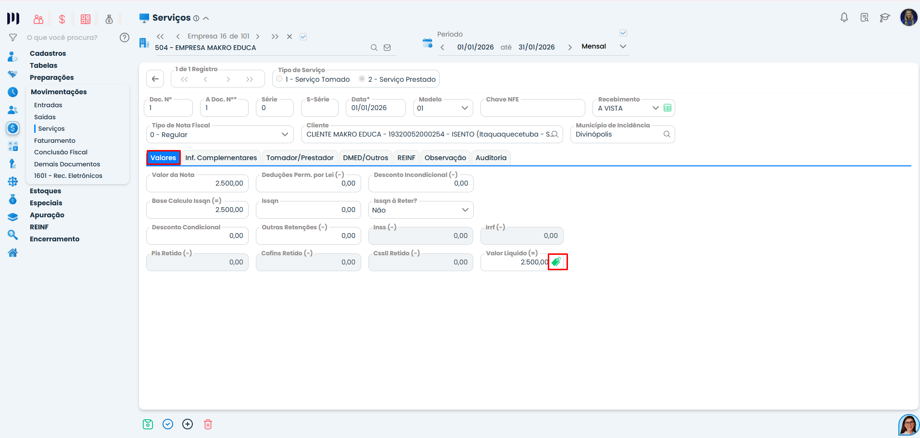The image size is (920, 438).
Task: Add a new record with plus icon
Action: click(188, 424)
